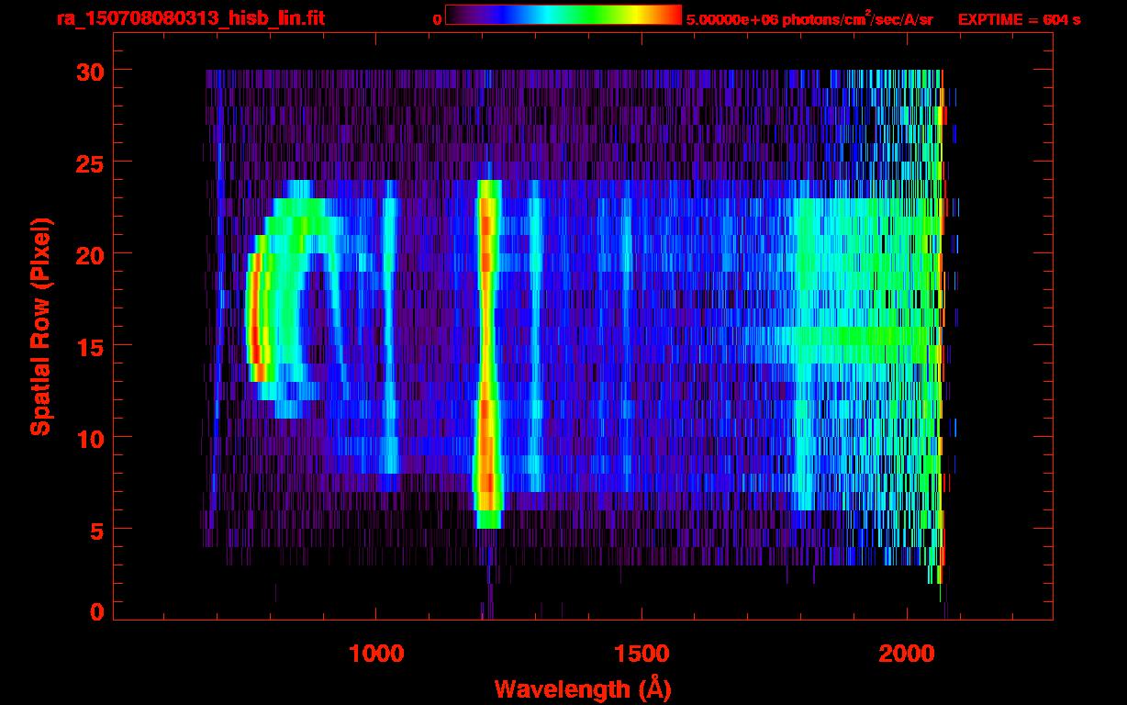This screenshot has height=705, width=1127.
Task: Click the 2000 wavelength tick label
Action: click(907, 654)
